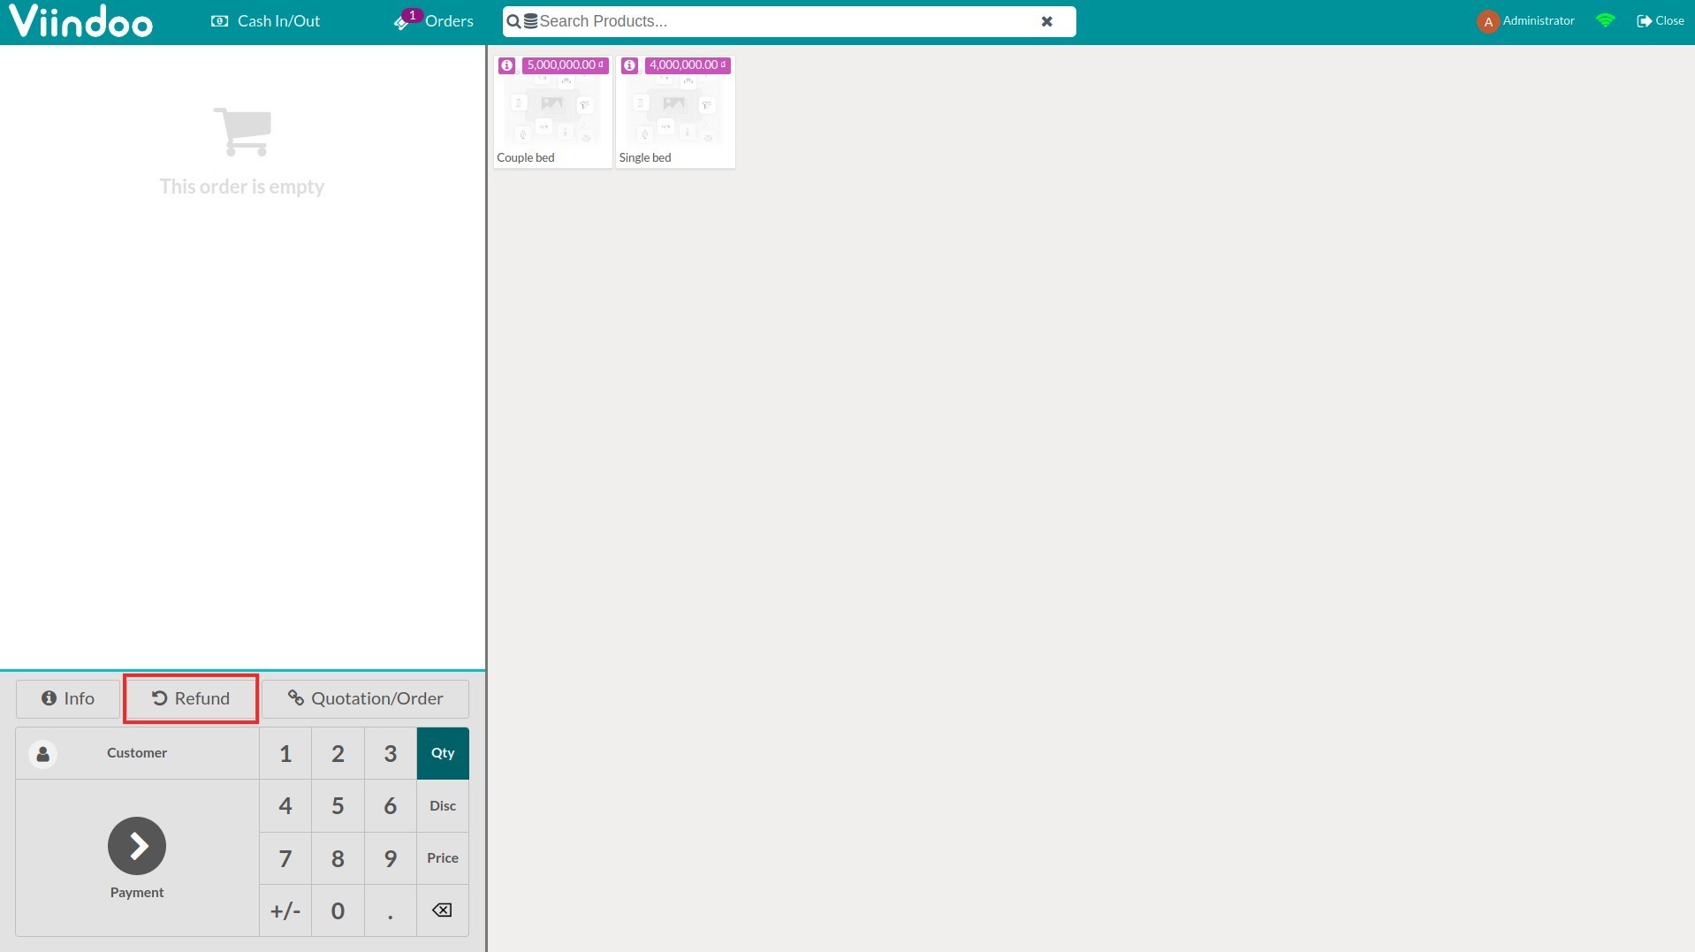The height and width of the screenshot is (952, 1695).
Task: Open the Orders list
Action: pyautogui.click(x=435, y=21)
